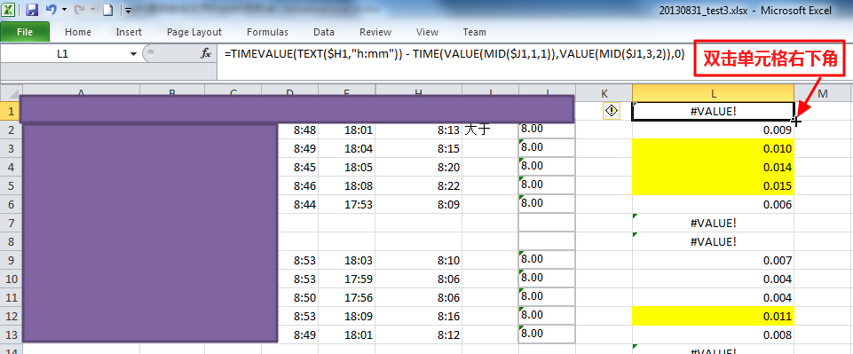Create a new blank workbook from Quick Access

107,9
